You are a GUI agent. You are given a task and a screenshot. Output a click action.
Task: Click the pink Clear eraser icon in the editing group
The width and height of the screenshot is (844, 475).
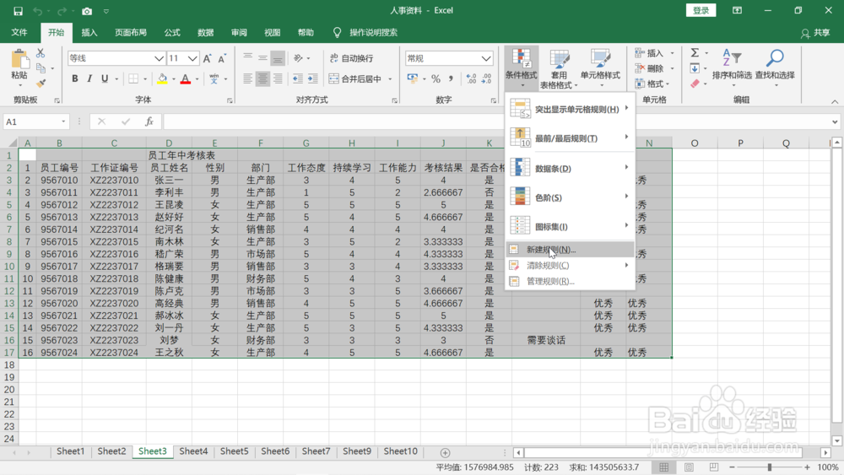coord(695,84)
